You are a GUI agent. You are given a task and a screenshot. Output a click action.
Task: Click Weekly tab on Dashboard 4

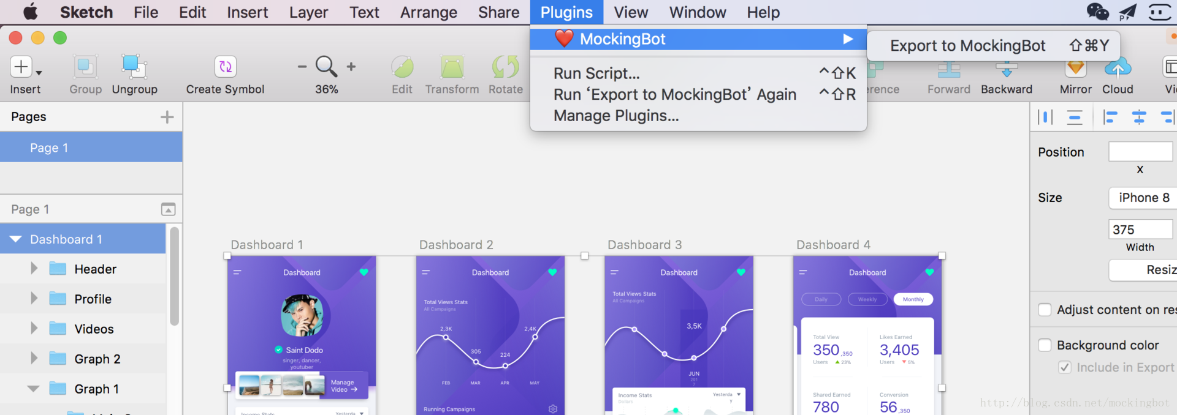click(x=867, y=299)
